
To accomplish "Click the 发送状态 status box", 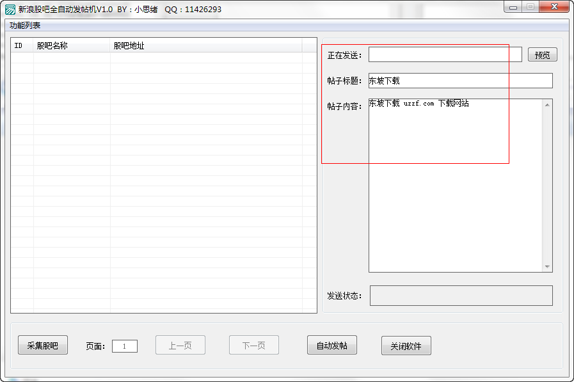I will point(461,296).
